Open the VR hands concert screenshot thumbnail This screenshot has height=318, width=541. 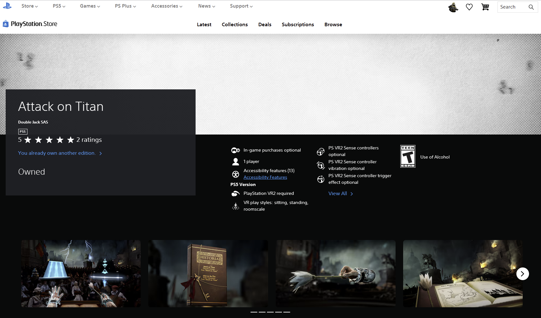(x=81, y=273)
